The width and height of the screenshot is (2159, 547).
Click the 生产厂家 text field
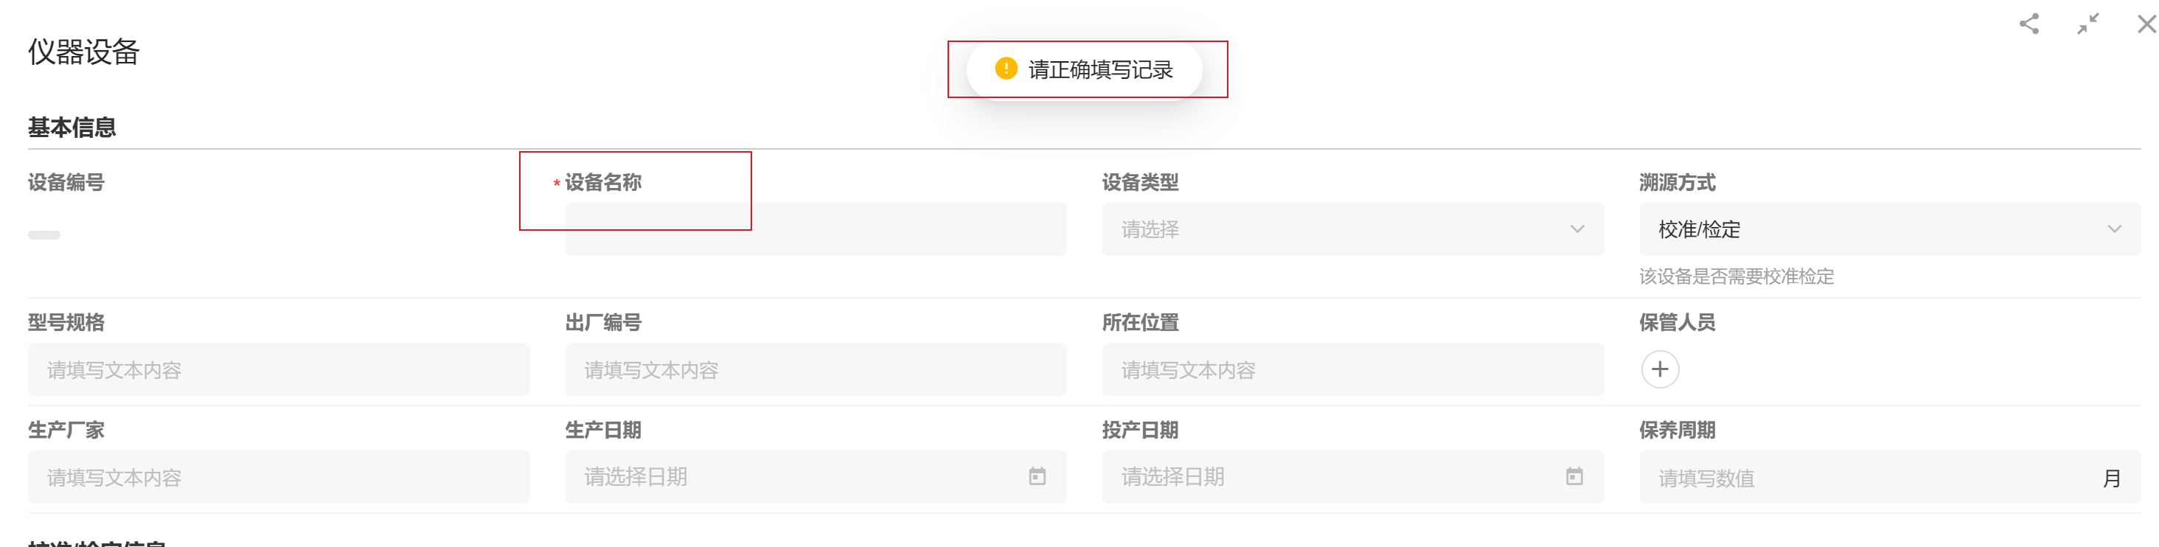coord(278,477)
